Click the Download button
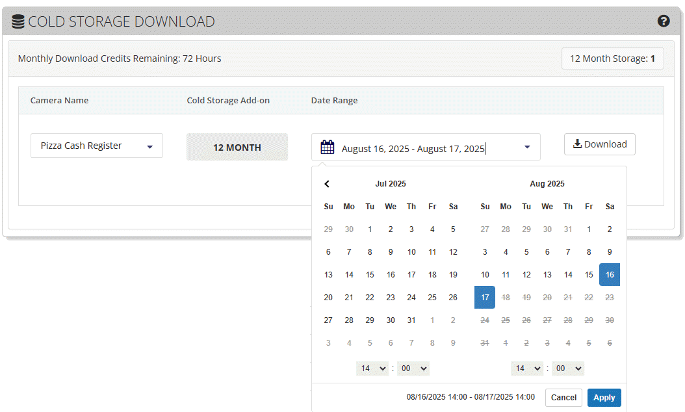Viewport: 685px width, 412px height. tap(599, 144)
